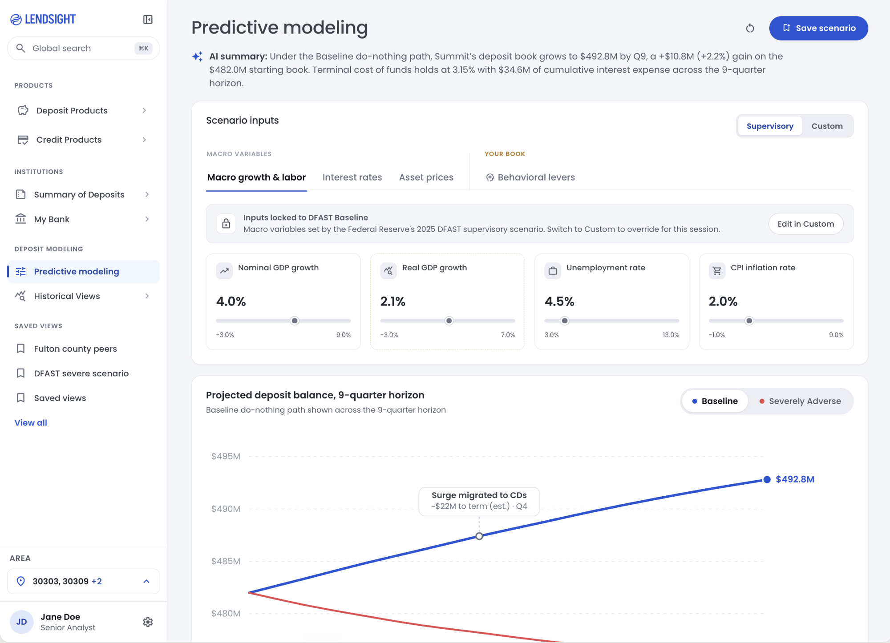Click the '4.5%' unemployment value
The width and height of the screenshot is (890, 643).
[559, 301]
